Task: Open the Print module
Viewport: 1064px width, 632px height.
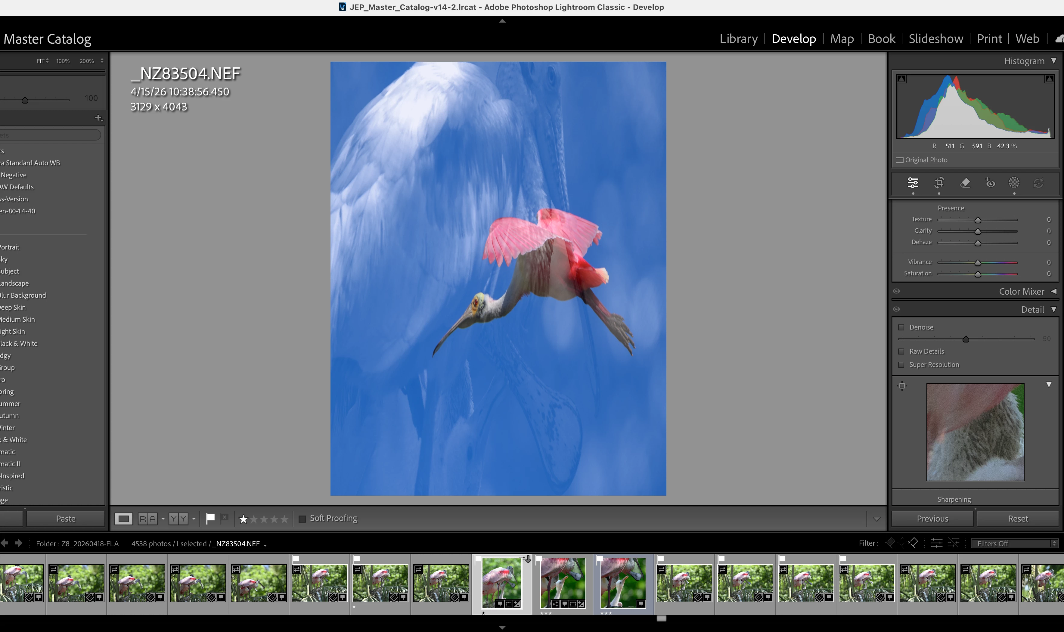Action: point(989,39)
